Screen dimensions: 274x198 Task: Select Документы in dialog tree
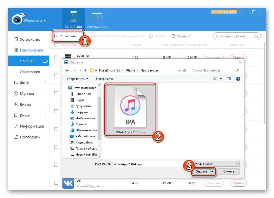coord(81,106)
